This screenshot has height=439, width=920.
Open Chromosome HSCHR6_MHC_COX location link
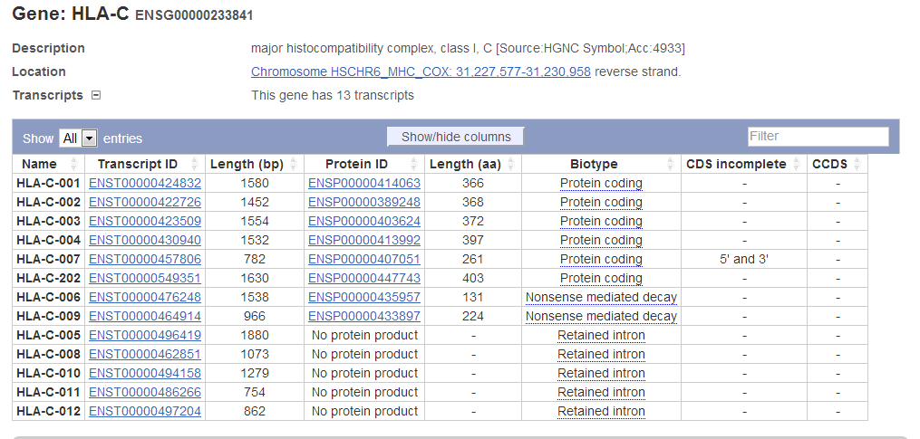click(421, 72)
